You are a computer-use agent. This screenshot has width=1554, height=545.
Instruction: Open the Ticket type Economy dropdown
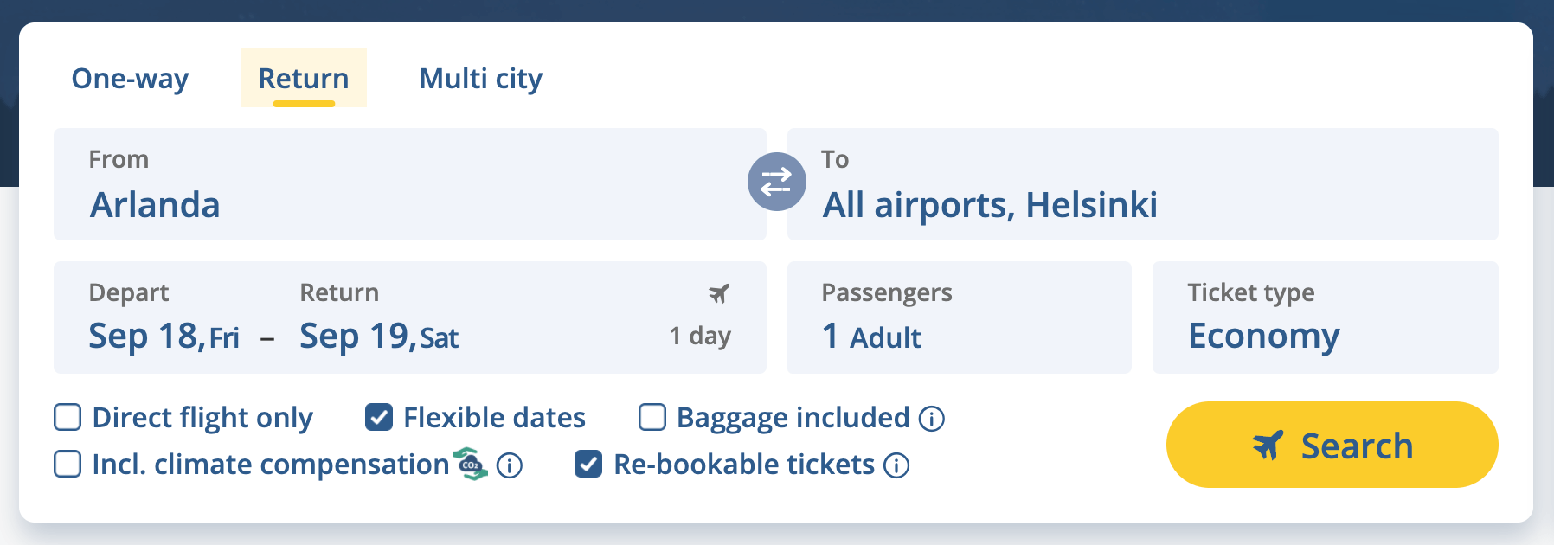pyautogui.click(x=1324, y=317)
